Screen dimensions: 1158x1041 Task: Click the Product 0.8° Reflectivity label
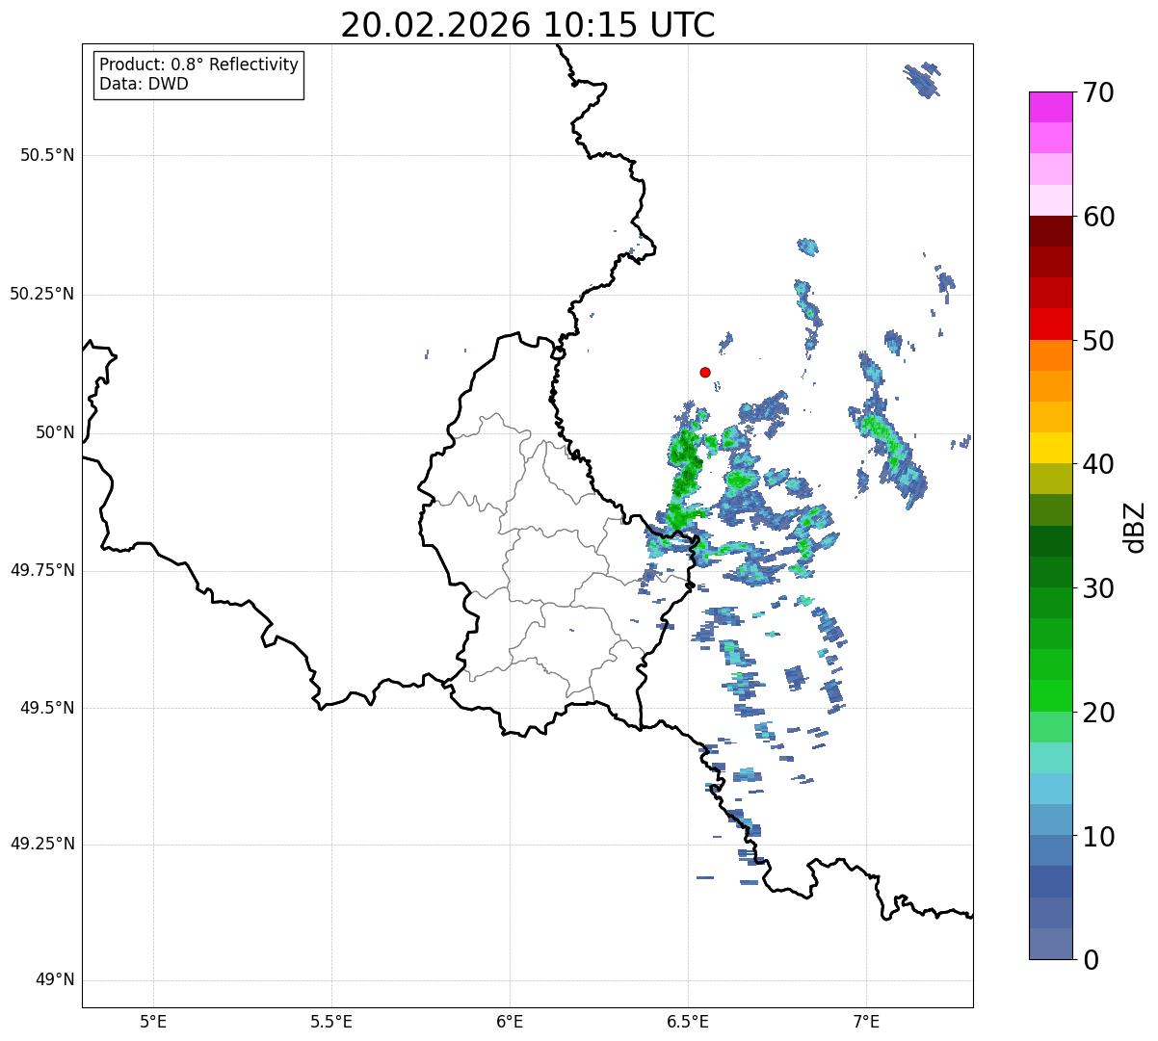click(x=199, y=65)
